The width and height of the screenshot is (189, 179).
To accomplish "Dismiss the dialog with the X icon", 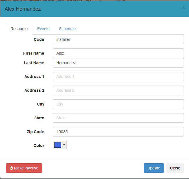I will coord(184,8).
